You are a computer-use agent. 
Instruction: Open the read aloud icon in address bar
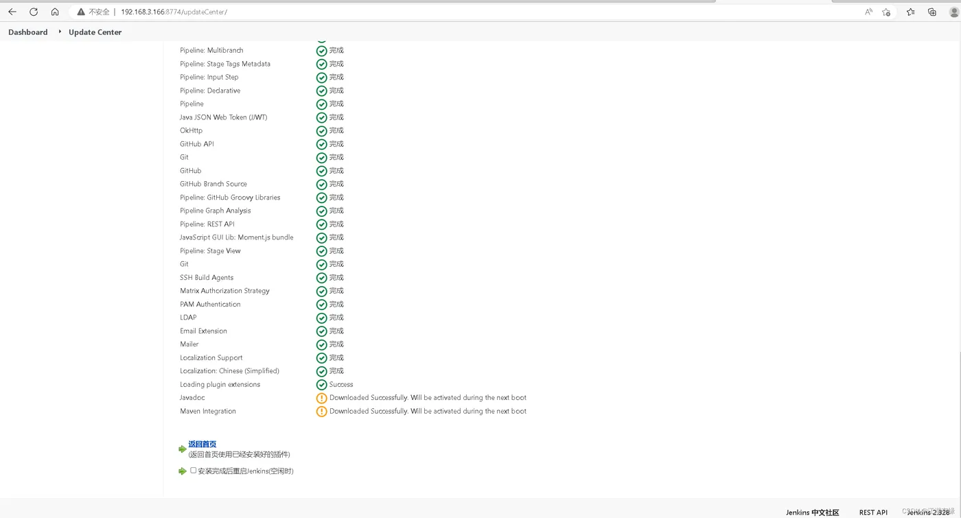pos(868,12)
